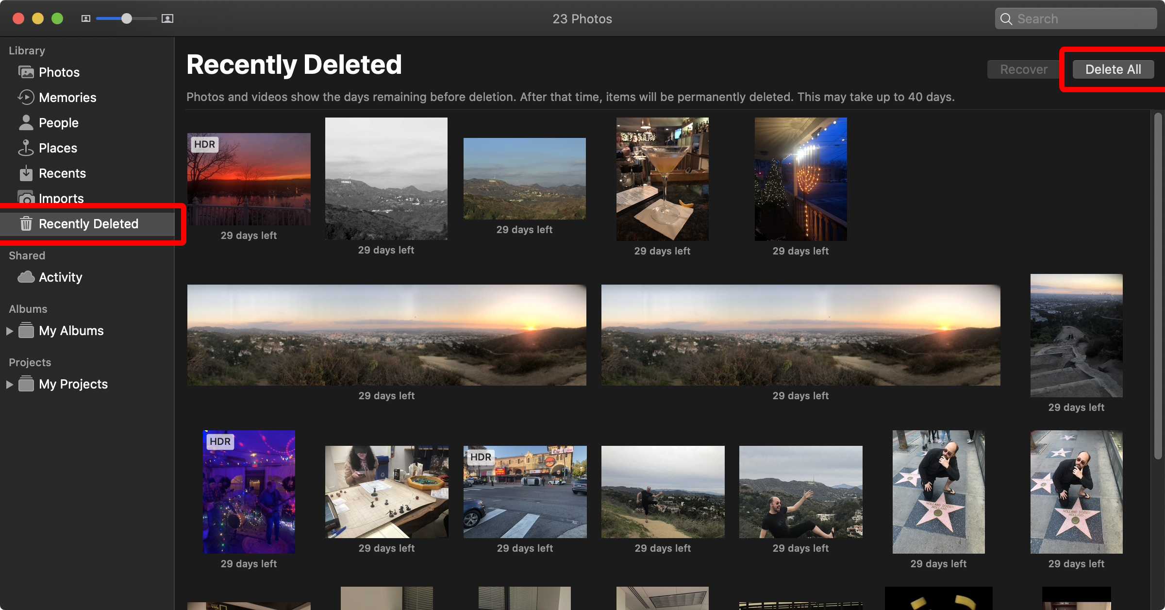
Task: Click the My Projects folder icon
Action: point(26,384)
